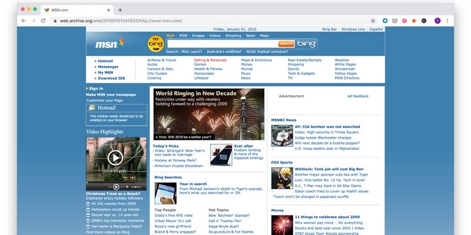This screenshot has width=471, height=235.
Task: Skip to next video in player controls
Action: click(x=122, y=187)
